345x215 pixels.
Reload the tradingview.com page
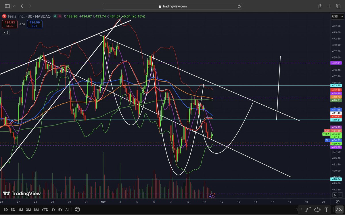click(x=239, y=6)
